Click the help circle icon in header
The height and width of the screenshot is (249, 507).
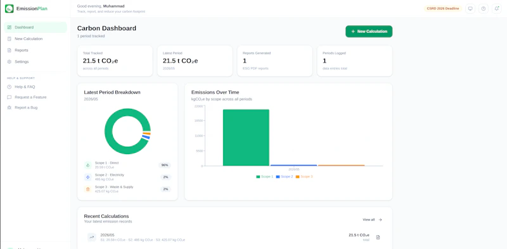pyautogui.click(x=483, y=9)
